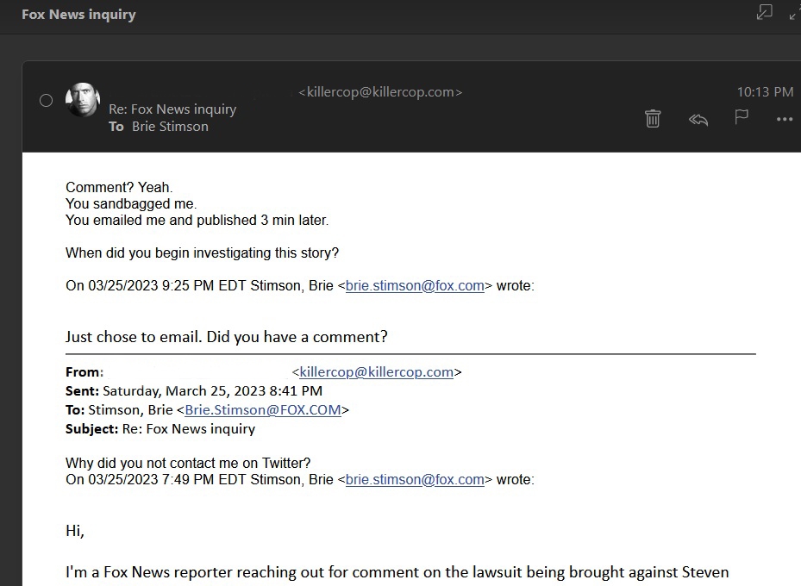Open the first brie.stimson@fox.com link

(415, 286)
